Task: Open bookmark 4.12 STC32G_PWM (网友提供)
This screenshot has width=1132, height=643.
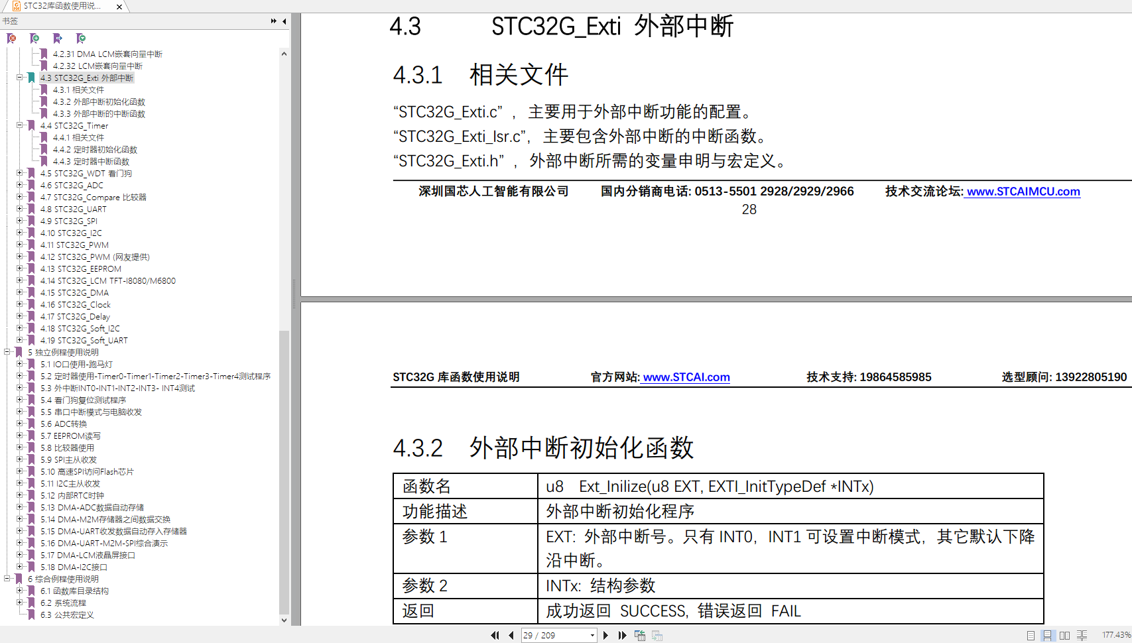Action: click(95, 257)
